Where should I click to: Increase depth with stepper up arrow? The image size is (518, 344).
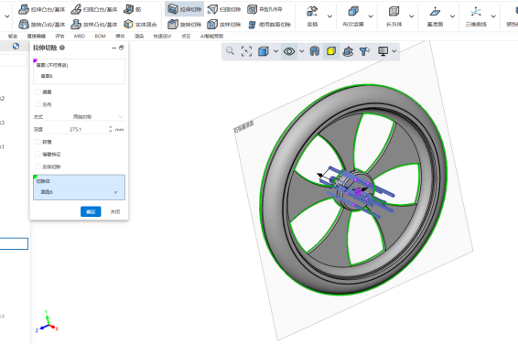111,127
